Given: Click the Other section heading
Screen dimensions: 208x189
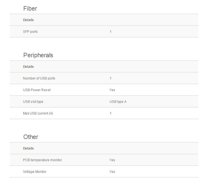Looking at the screenshot, I should point(31,137).
